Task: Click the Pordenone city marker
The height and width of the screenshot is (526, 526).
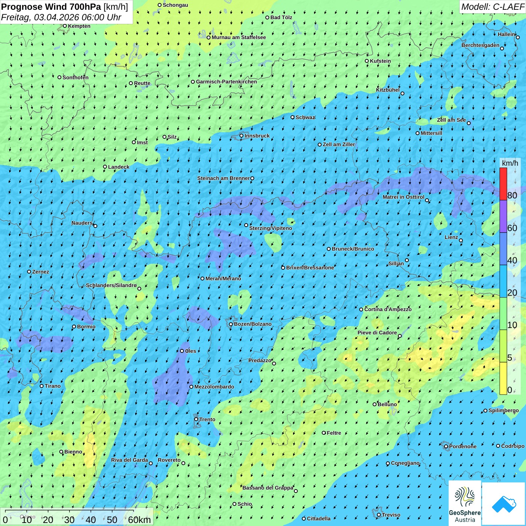Action: point(446,446)
